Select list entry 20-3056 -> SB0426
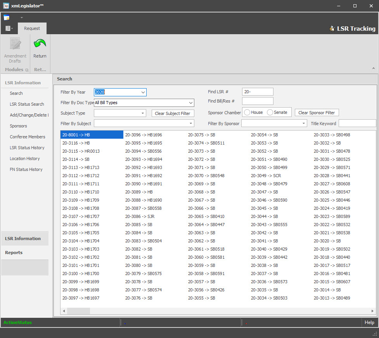 tap(206, 290)
